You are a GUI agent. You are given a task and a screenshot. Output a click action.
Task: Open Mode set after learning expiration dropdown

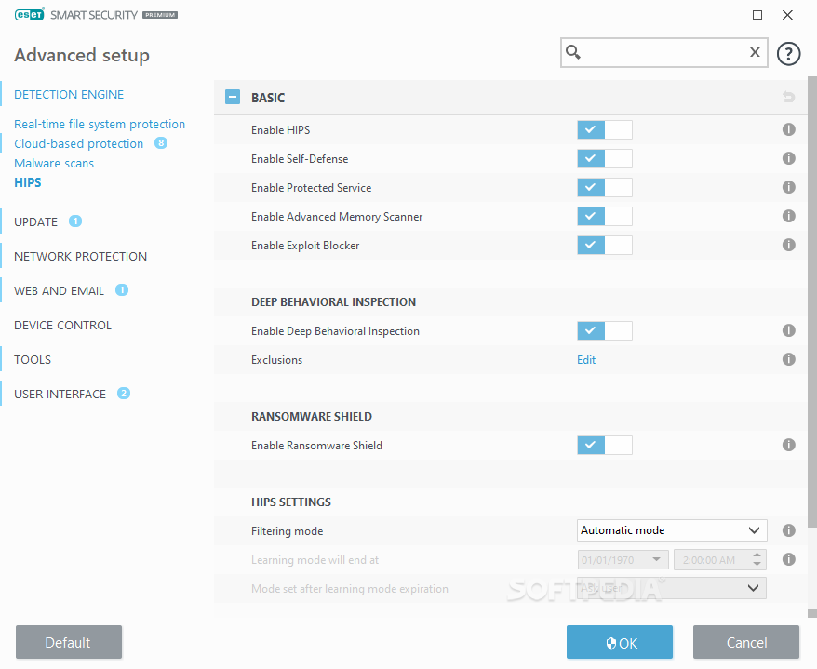(x=672, y=588)
